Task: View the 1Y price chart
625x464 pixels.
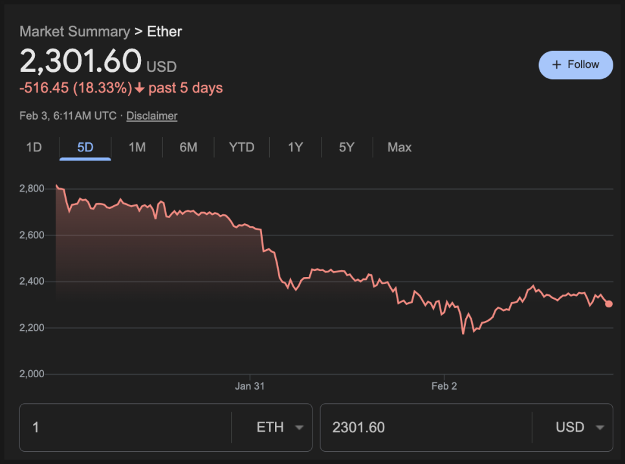Action: (x=295, y=148)
